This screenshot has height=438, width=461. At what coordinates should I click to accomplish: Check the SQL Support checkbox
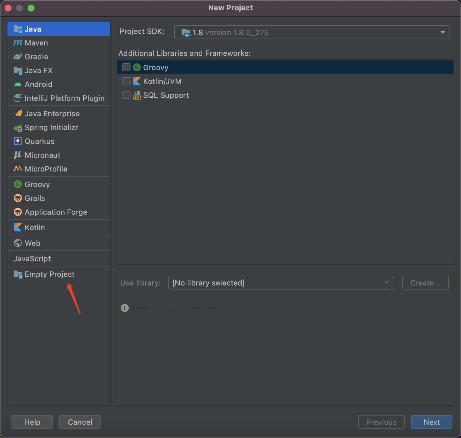click(126, 95)
